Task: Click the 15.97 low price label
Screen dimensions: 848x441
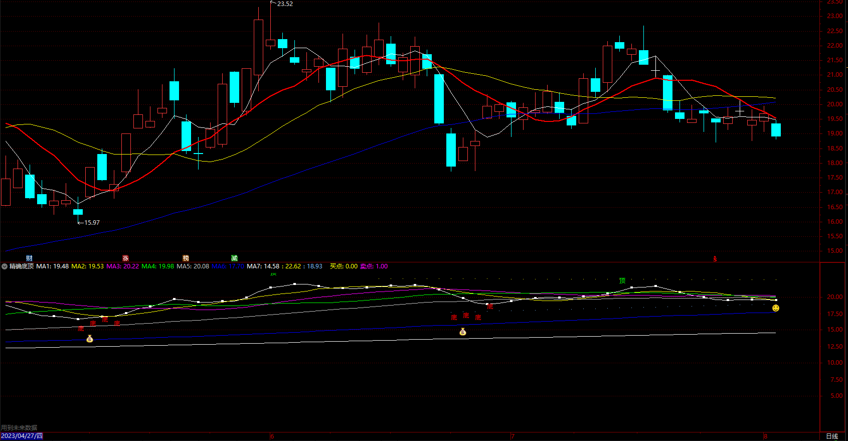Action: 92,222
